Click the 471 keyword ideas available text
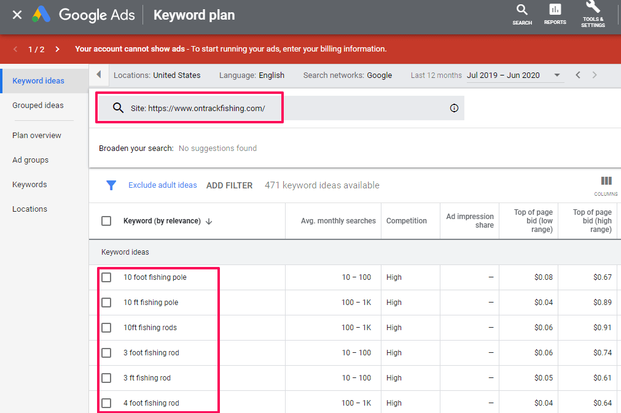Image resolution: width=621 pixels, height=413 pixels. point(322,185)
